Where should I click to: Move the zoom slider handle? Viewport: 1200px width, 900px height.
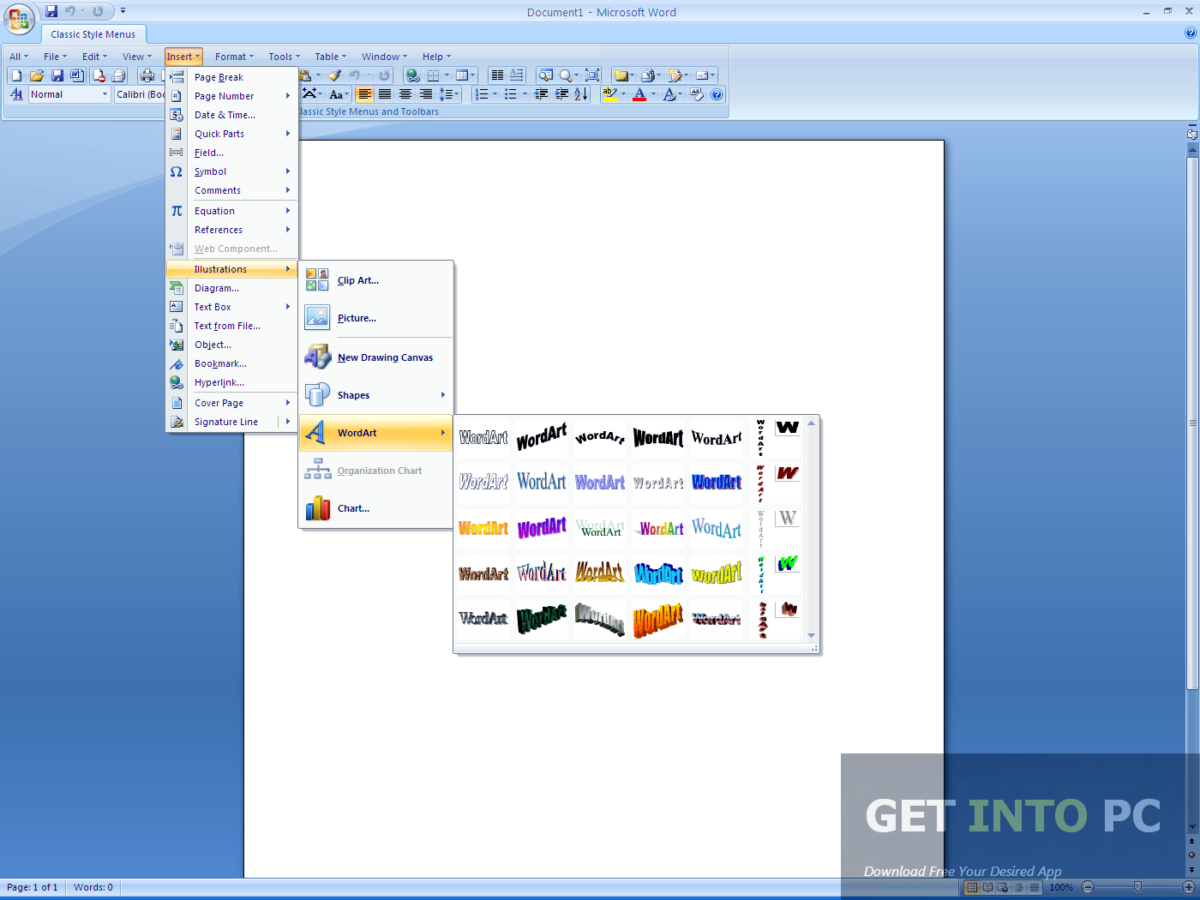[x=1137, y=887]
